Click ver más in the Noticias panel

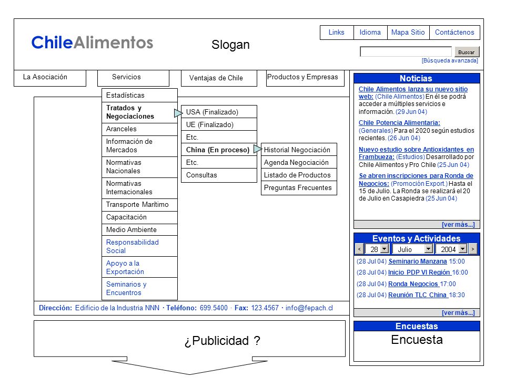coord(458,224)
